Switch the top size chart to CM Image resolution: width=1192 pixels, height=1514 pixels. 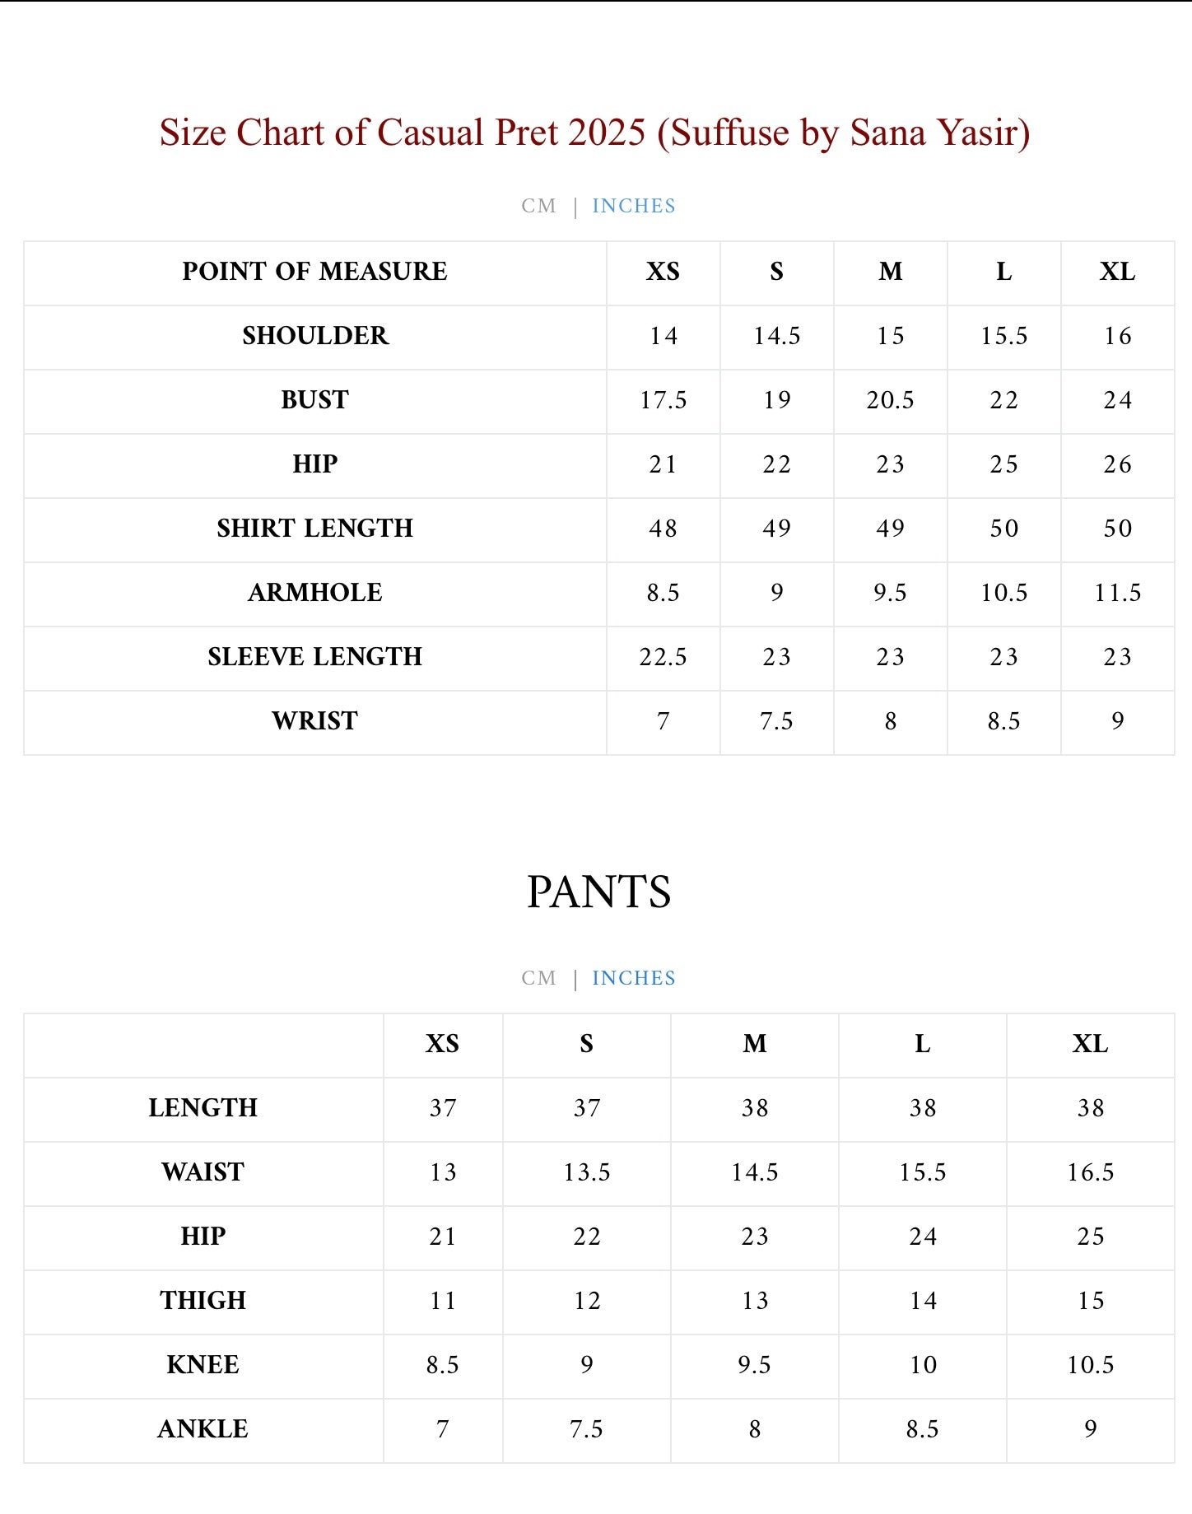point(538,206)
